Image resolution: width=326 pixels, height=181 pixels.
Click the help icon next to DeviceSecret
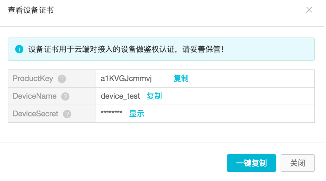pos(67,114)
